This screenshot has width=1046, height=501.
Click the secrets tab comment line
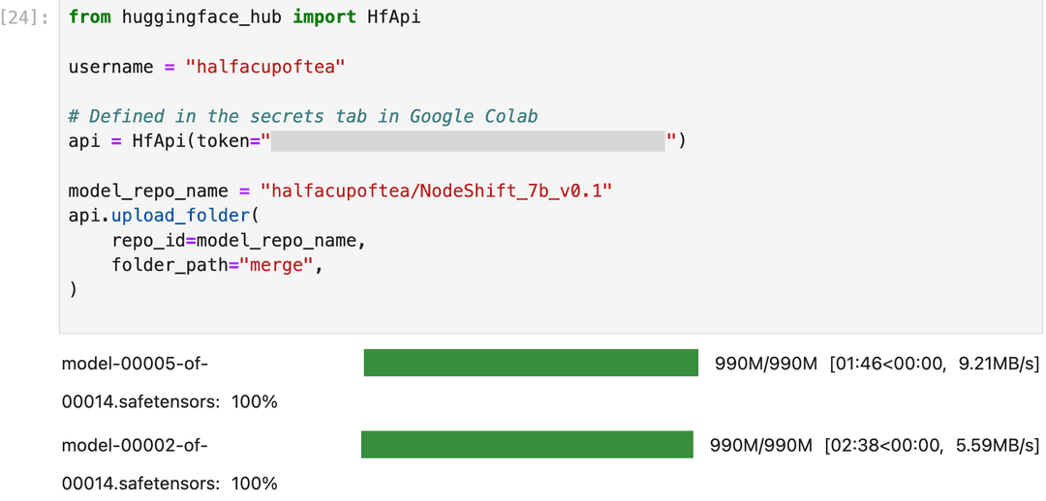coord(303,116)
